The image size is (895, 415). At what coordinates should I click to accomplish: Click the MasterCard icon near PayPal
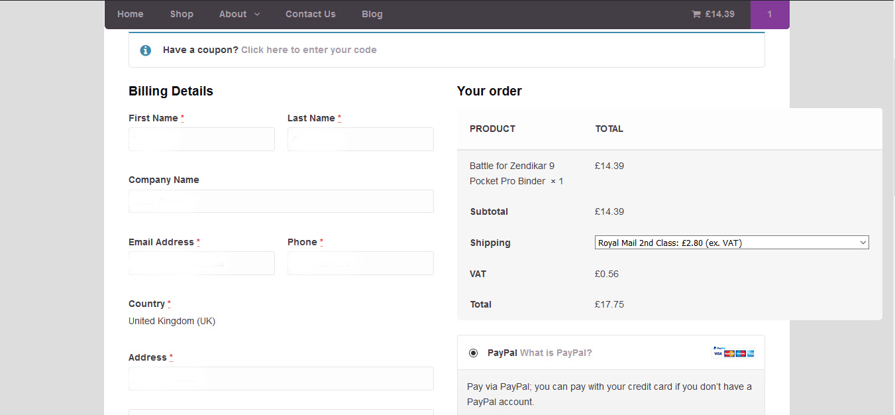pyautogui.click(x=729, y=353)
